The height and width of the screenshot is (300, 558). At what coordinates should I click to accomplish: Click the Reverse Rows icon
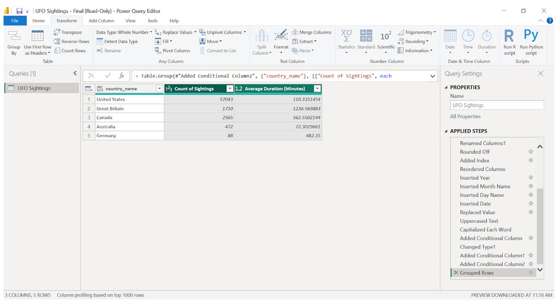pos(57,41)
